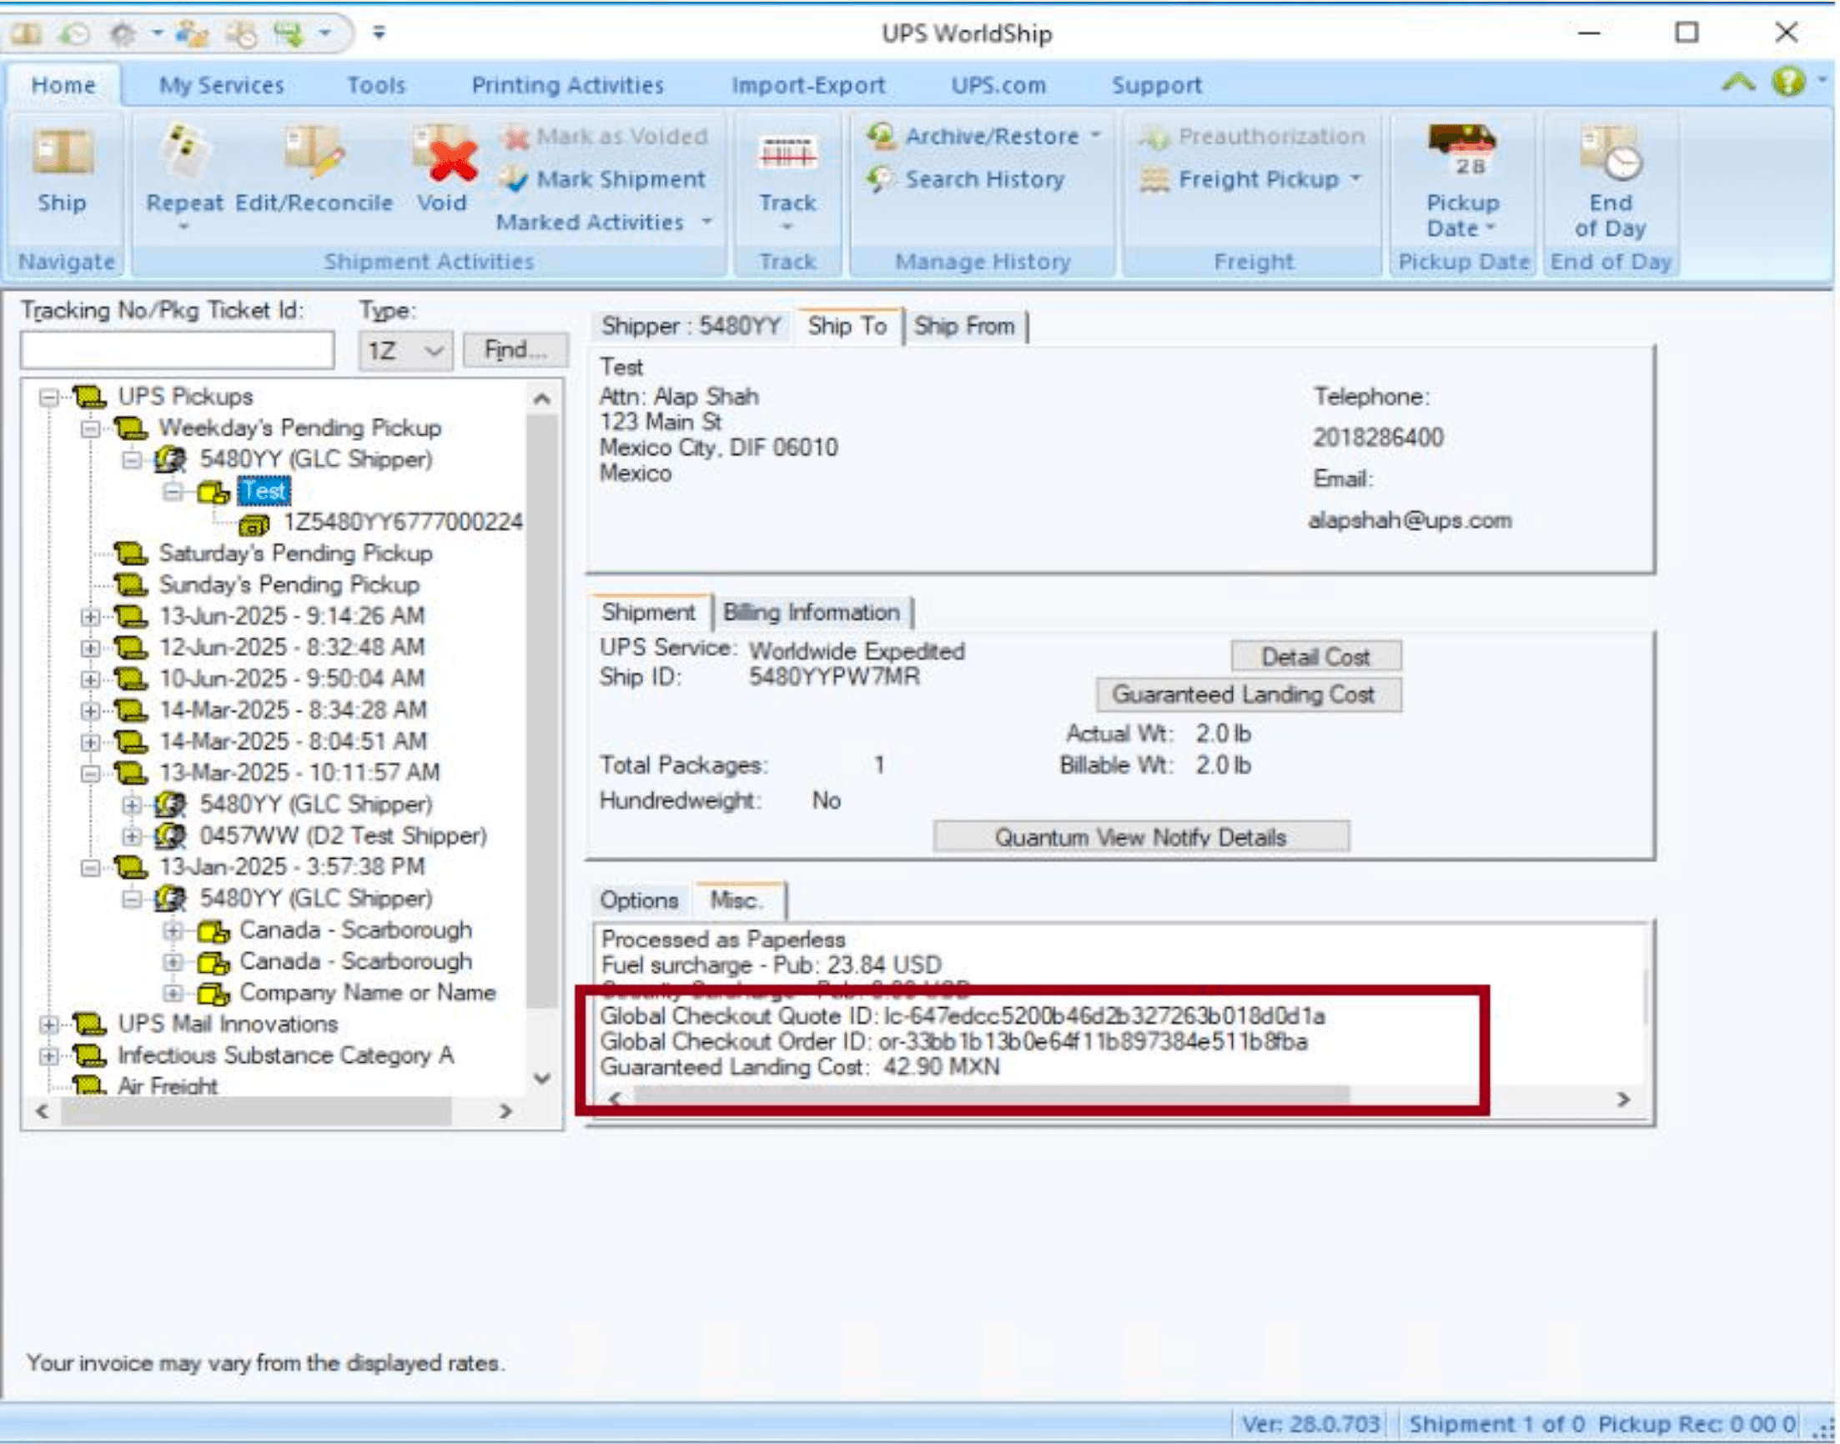Collapse the Weekday's Pending Pickup node
Viewport: 1840px width, 1444px height.
(x=90, y=429)
